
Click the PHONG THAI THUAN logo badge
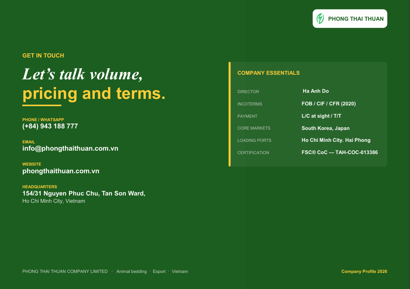[350, 18]
